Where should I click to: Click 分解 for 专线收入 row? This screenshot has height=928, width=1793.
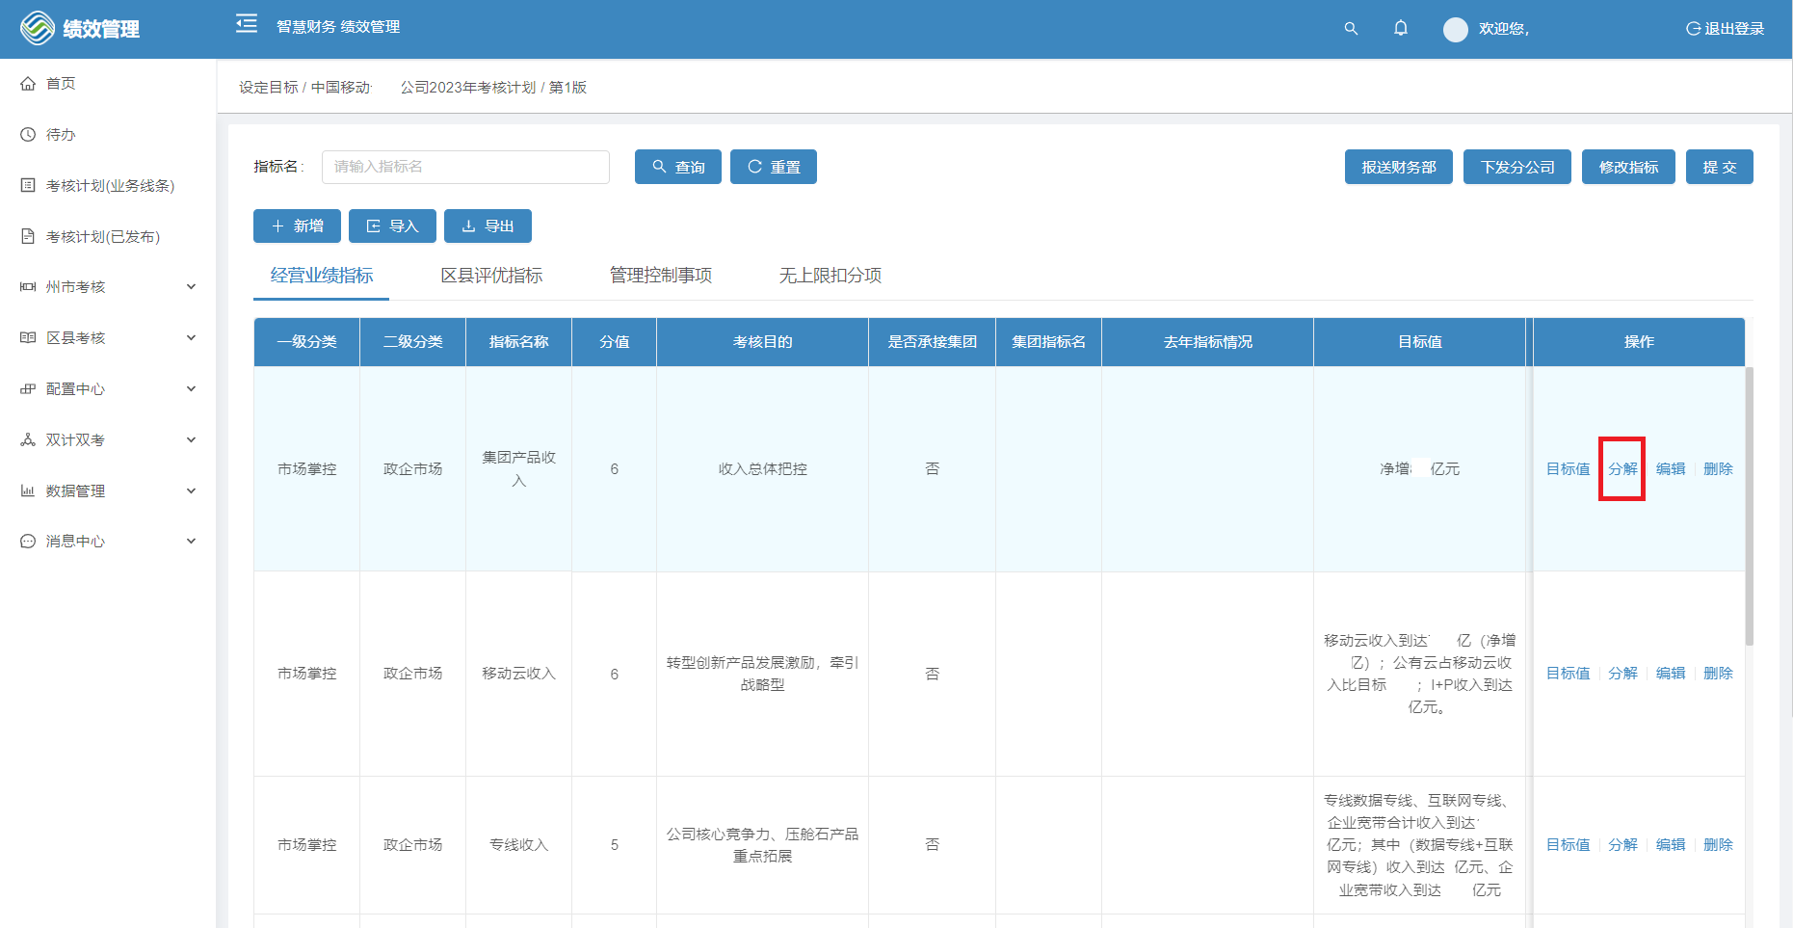(x=1622, y=845)
